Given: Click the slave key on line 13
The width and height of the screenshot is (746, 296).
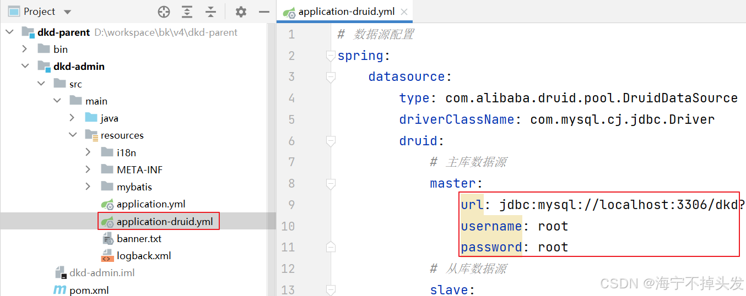Looking at the screenshot, I should 449,289.
